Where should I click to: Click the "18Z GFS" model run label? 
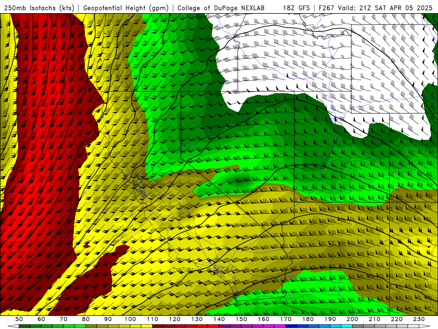(296, 8)
